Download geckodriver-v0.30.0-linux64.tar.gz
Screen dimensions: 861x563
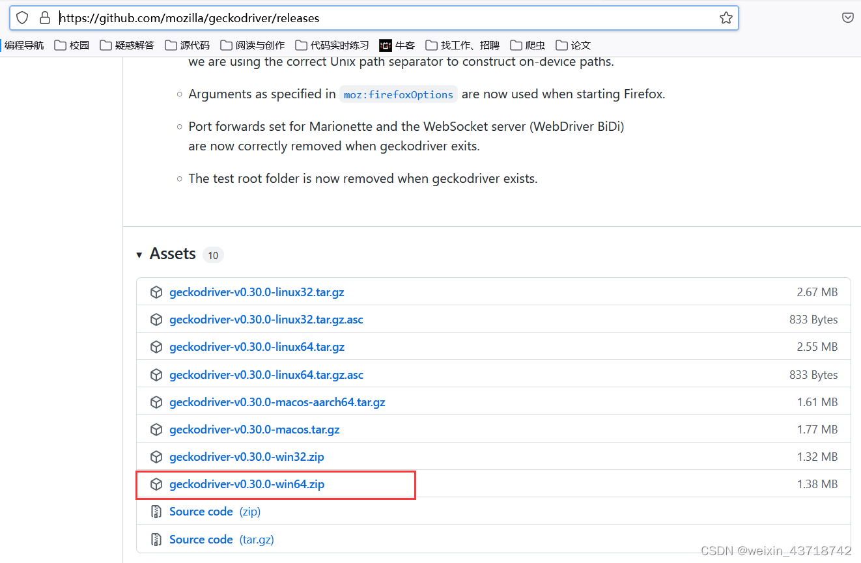click(257, 347)
